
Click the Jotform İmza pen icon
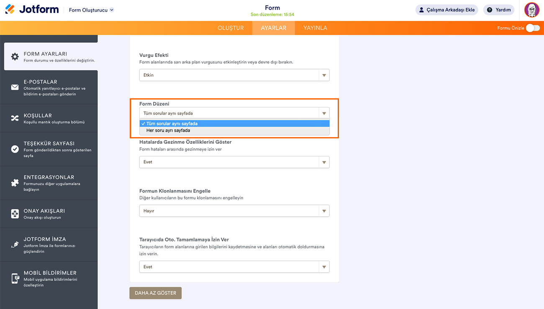(x=15, y=245)
